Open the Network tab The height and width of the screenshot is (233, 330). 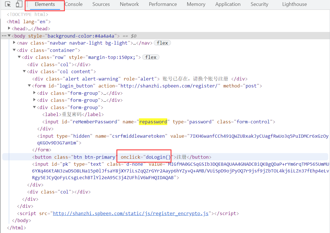tap(129, 4)
